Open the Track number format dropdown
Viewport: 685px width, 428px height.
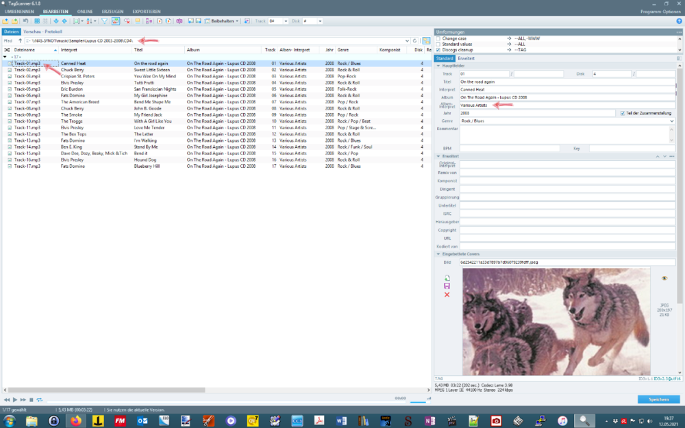coord(286,21)
